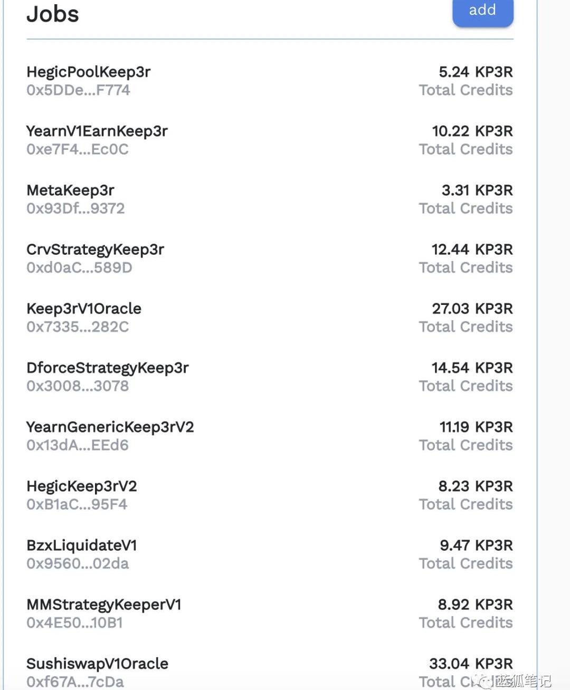Click the 9.47 KP3R credits value

coord(476,545)
